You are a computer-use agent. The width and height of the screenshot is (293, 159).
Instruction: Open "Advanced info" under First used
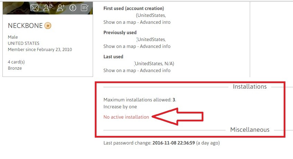(x=155, y=22)
